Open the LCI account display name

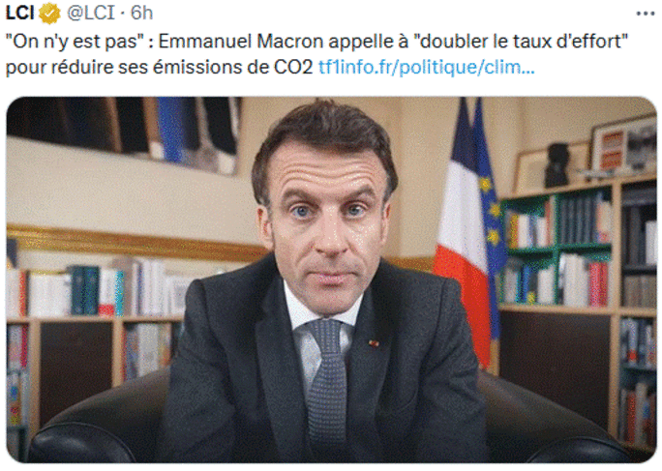point(19,14)
